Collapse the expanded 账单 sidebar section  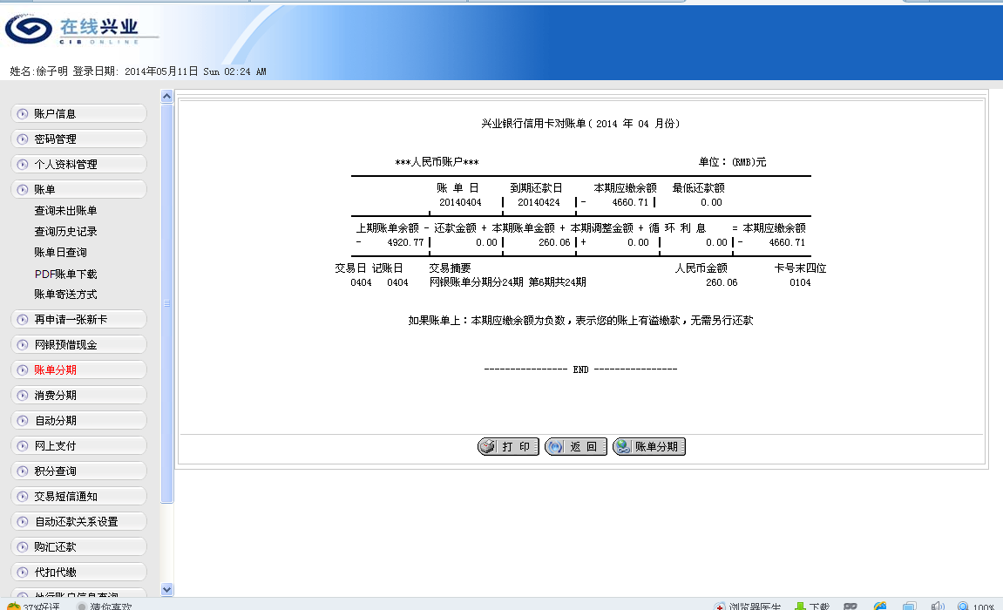tap(78, 189)
